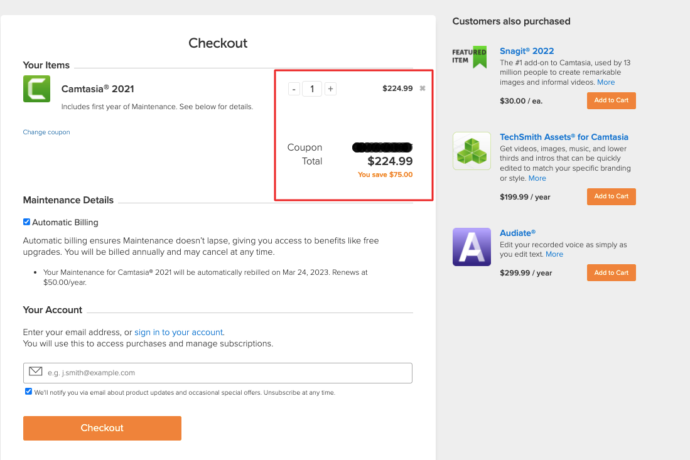
Task: Click the minus icon to decrease quantity
Action: pos(294,88)
